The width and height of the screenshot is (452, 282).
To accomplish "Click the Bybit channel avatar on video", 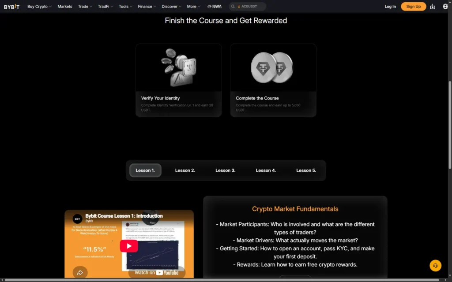I will (x=77, y=219).
